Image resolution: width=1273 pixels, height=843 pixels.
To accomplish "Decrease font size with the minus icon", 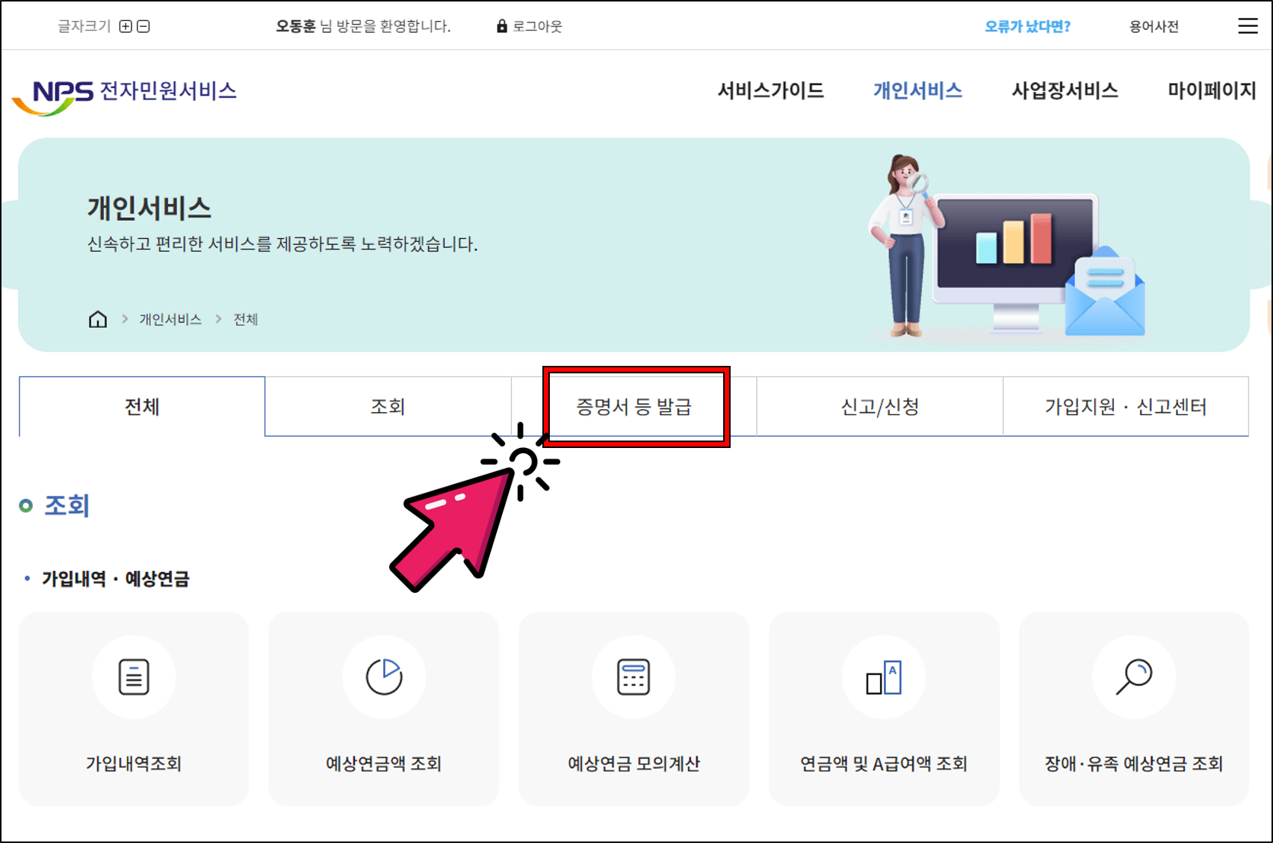I will [x=144, y=26].
